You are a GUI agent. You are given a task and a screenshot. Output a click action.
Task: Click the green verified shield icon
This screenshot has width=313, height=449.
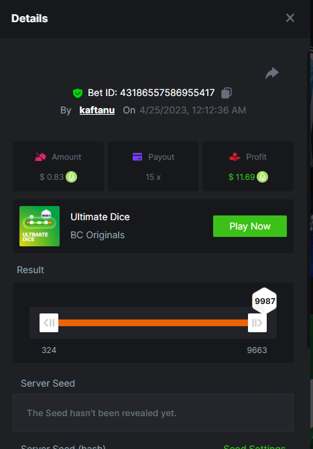click(x=78, y=93)
